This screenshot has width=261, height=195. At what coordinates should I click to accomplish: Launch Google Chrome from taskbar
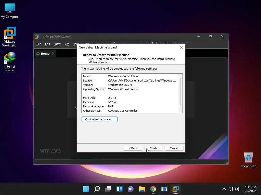(153, 189)
